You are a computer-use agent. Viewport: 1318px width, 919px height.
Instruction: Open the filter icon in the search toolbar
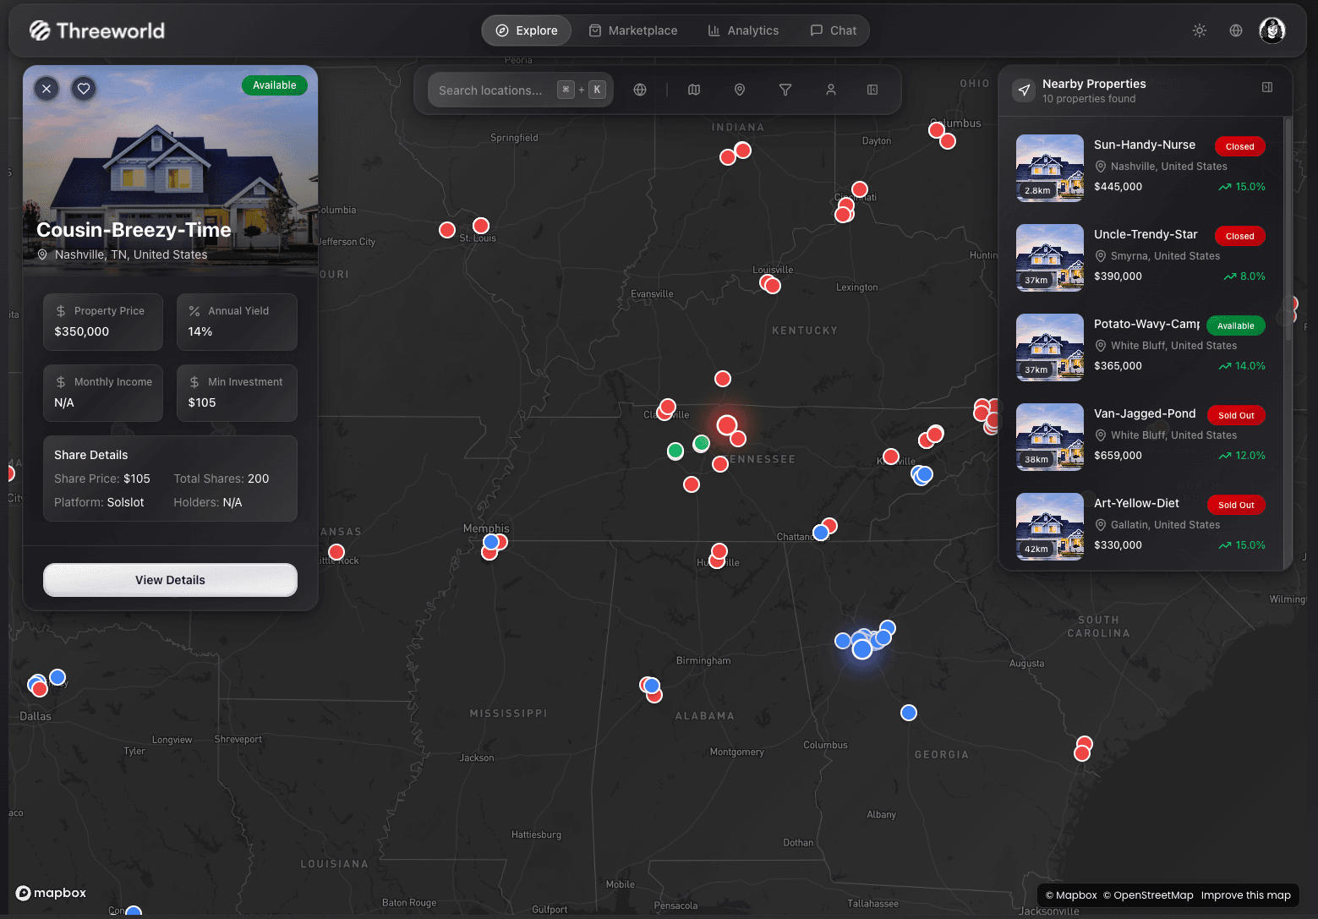[x=785, y=89]
